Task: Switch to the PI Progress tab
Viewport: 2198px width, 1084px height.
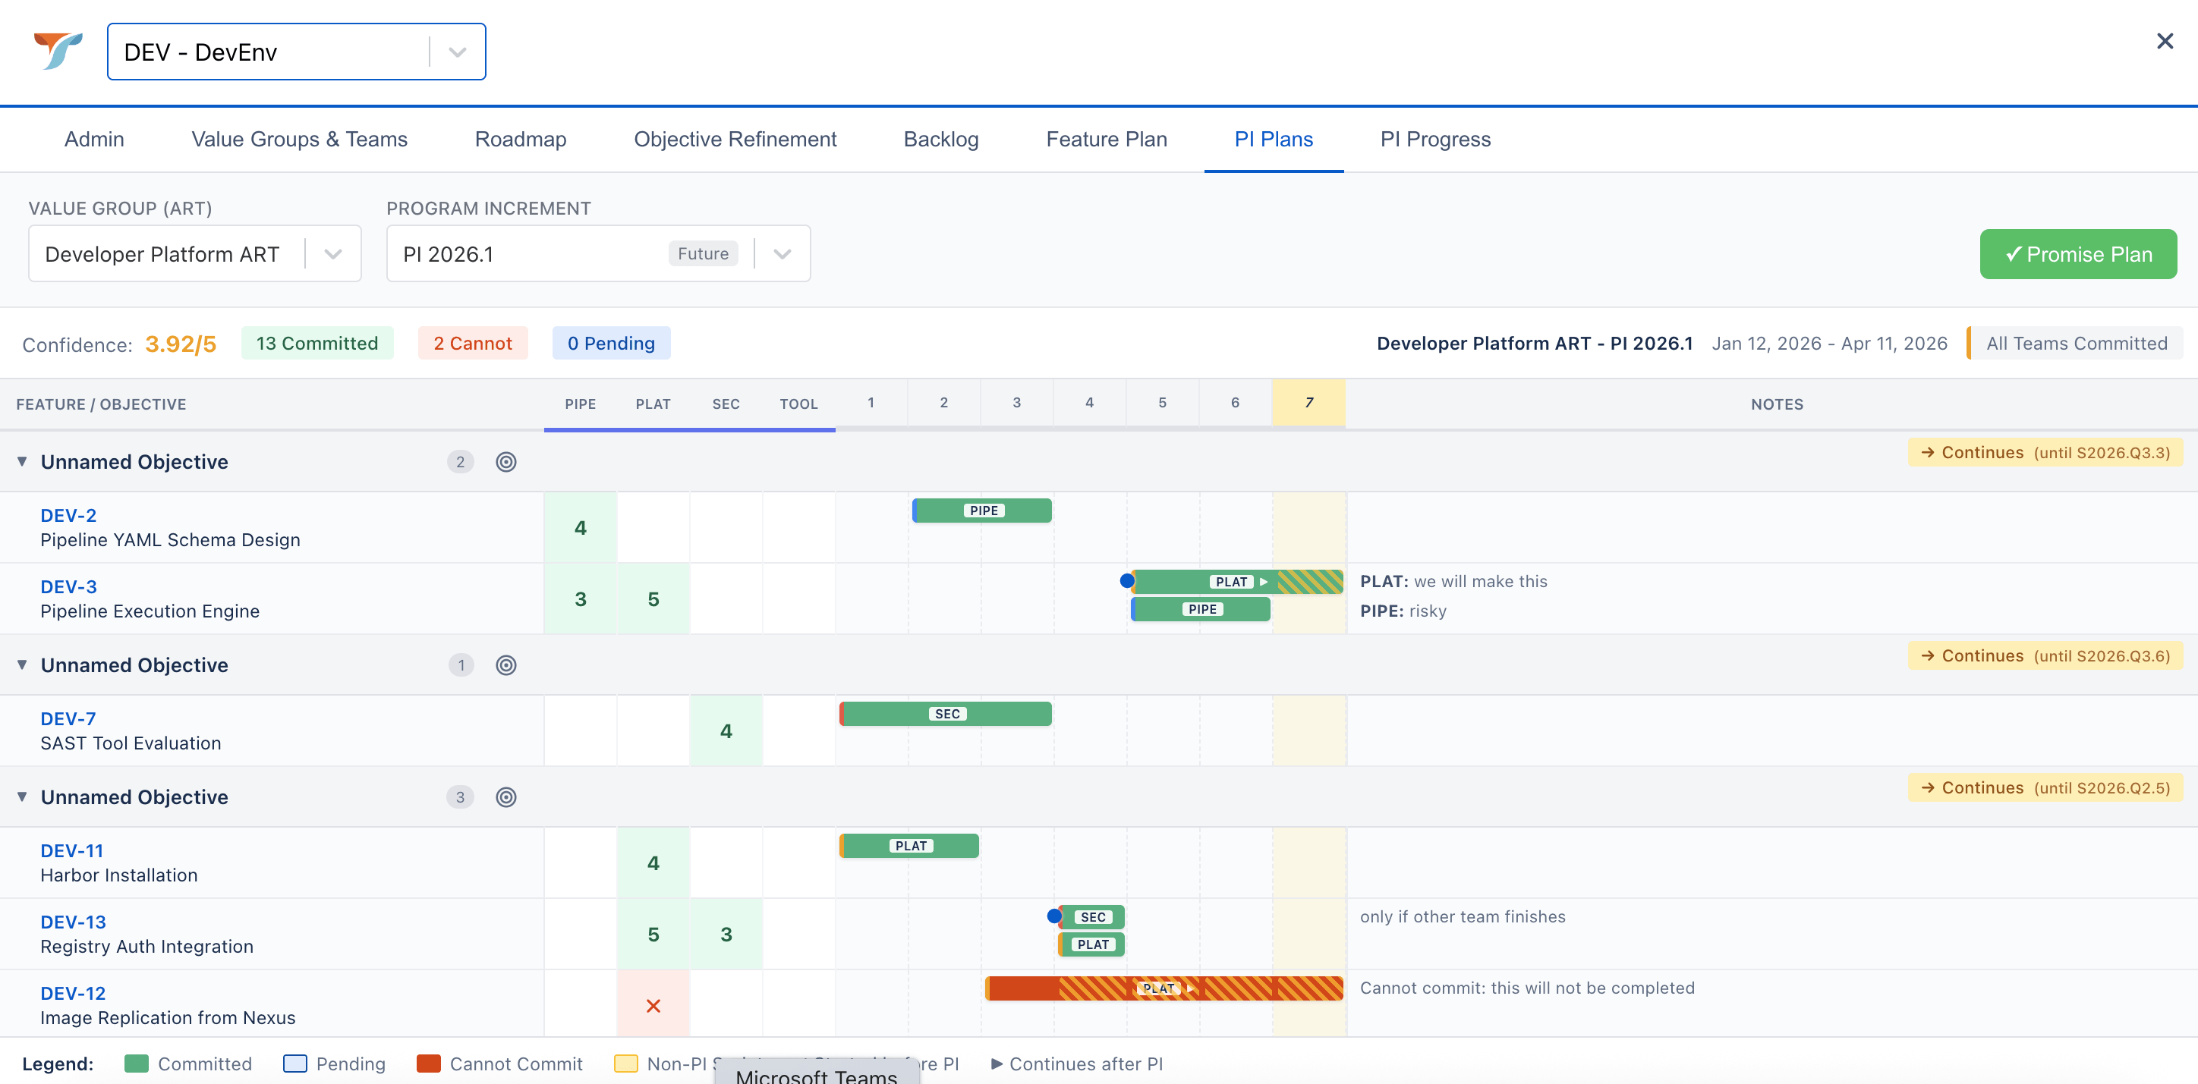Action: pyautogui.click(x=1434, y=139)
